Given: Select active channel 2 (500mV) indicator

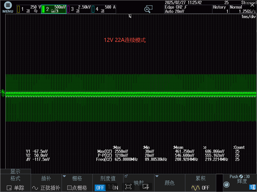Looking at the screenshot, I should (54, 9).
